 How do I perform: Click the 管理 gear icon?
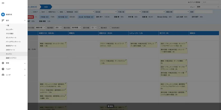tap(3, 63)
